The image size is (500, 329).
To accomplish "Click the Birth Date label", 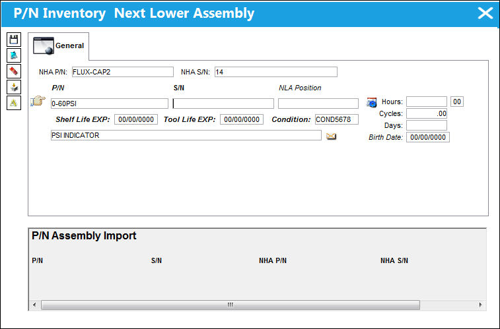I will (x=386, y=137).
